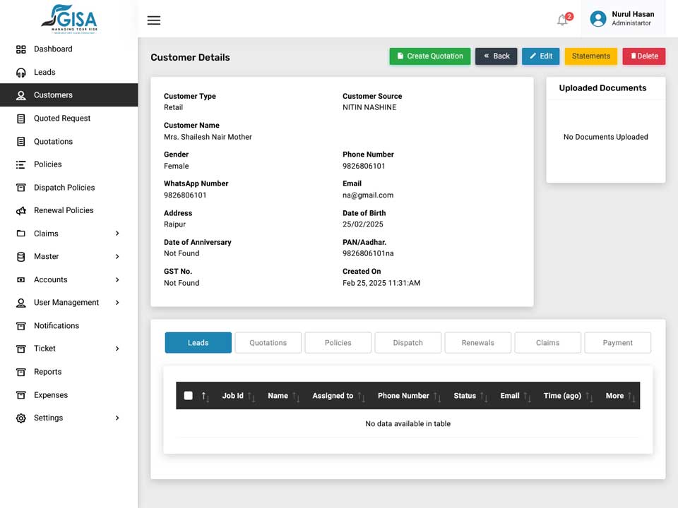Viewport: 678px width, 508px height.
Task: Click the Dashboard grid icon in the sidebar
Action: click(x=20, y=49)
